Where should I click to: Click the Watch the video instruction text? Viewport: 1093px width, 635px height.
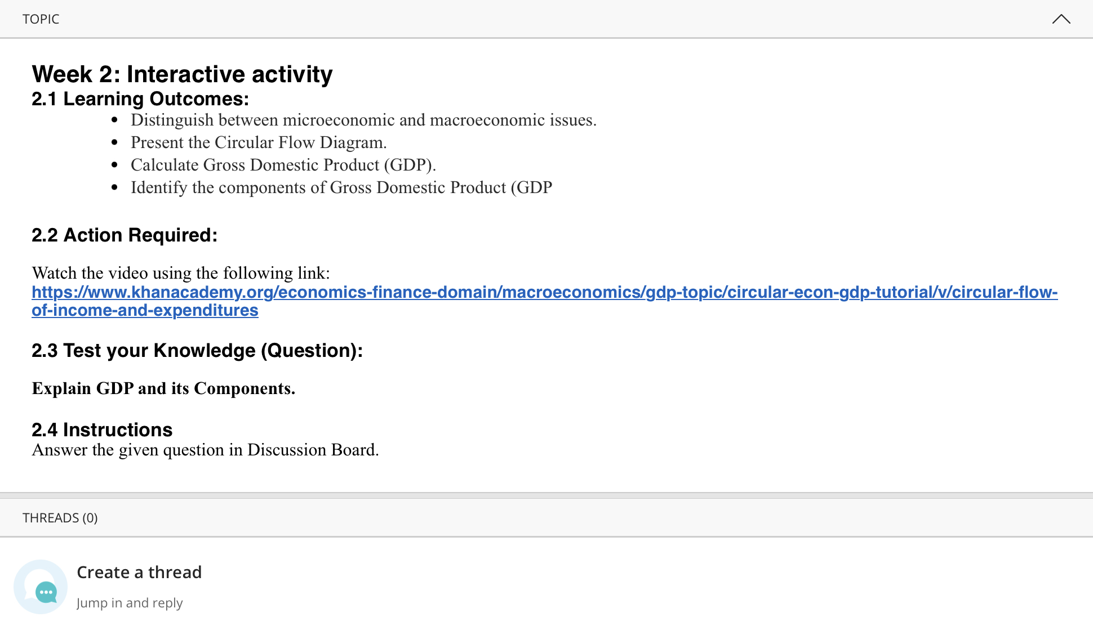pyautogui.click(x=181, y=273)
